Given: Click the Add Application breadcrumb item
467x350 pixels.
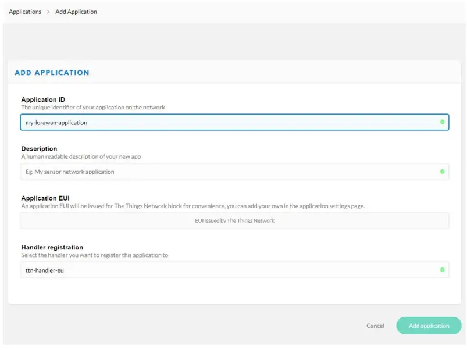Looking at the screenshot, I should tap(76, 12).
